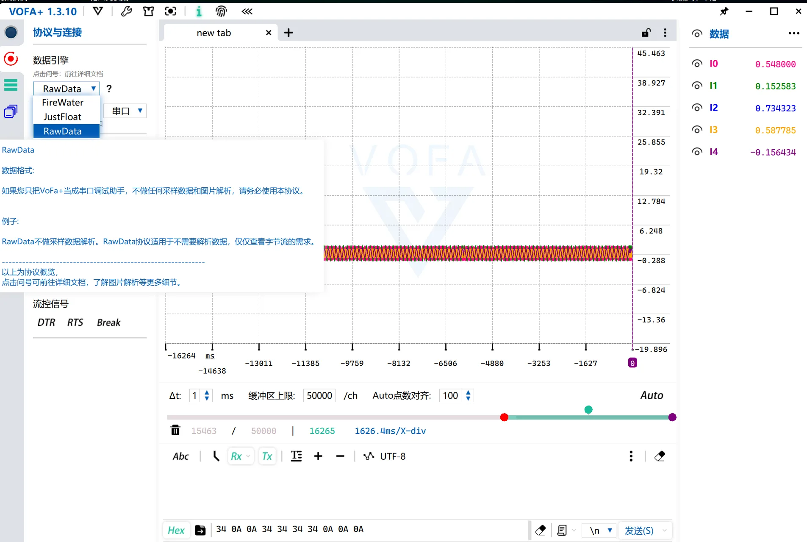Click the text line-spacing icon in terminal toolbar
This screenshot has width=807, height=542.
[x=296, y=456]
